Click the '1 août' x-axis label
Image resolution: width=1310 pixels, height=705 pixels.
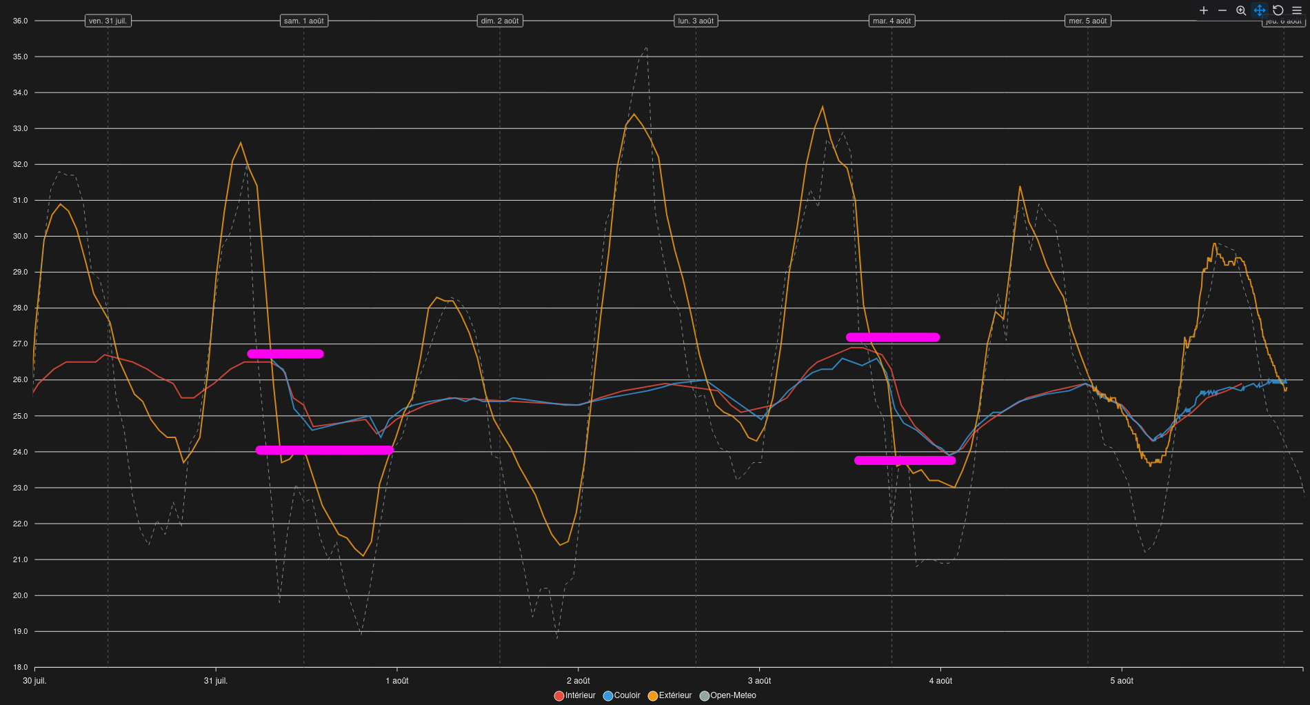pos(397,681)
